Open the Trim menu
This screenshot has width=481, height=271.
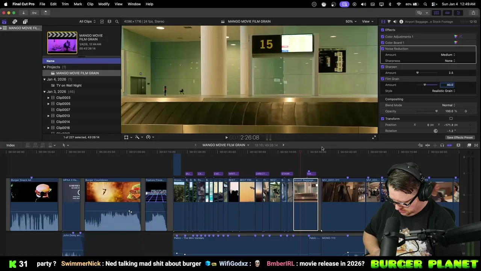[65, 4]
